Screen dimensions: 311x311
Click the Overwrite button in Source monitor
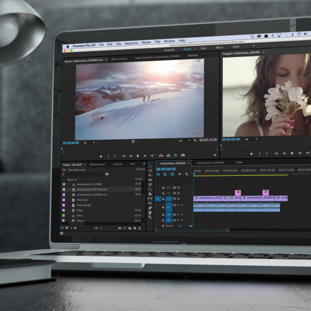click(168, 155)
